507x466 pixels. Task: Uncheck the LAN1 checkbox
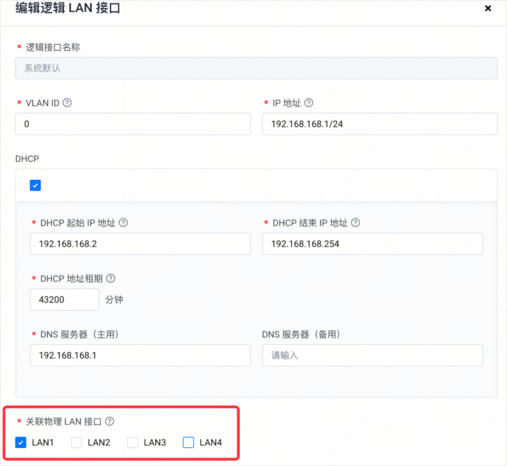click(21, 443)
